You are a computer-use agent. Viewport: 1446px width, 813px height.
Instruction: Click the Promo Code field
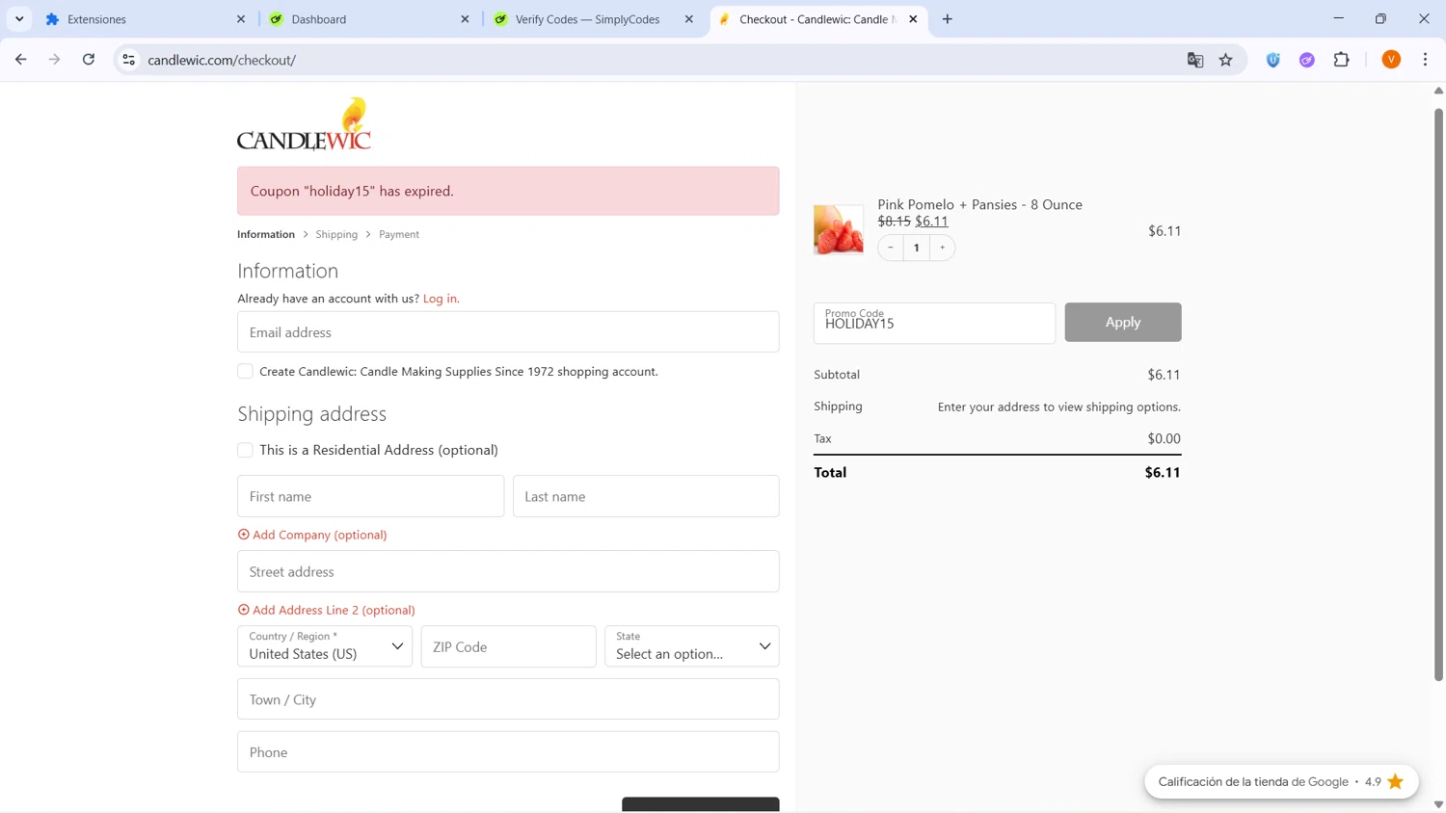tap(934, 323)
